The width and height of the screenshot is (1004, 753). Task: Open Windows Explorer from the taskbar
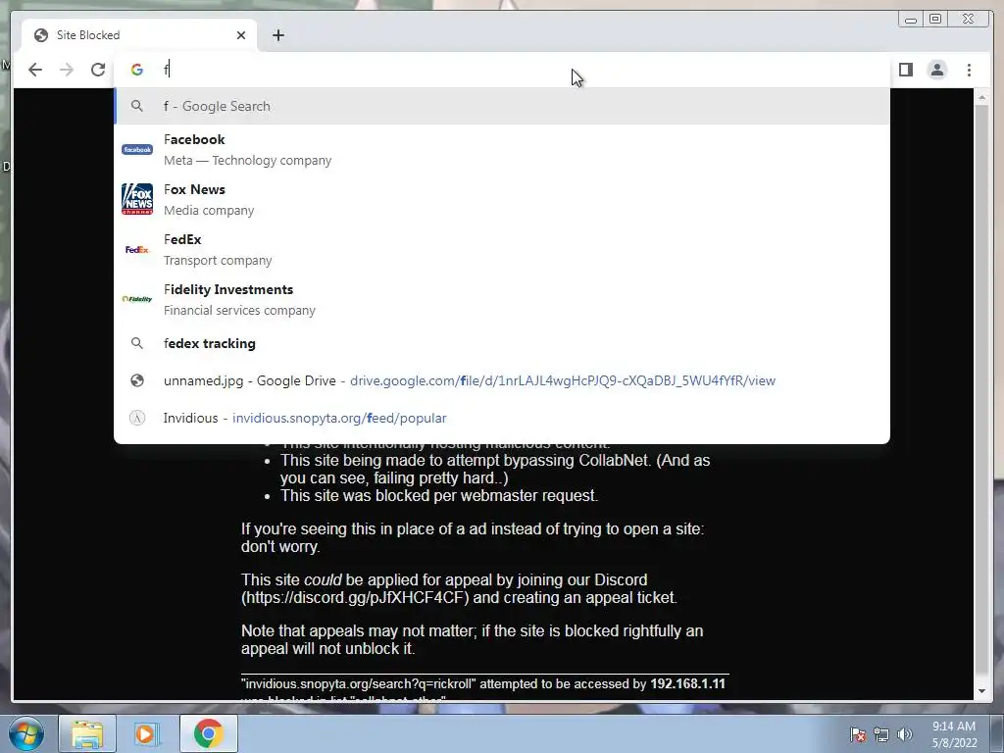tap(87, 733)
